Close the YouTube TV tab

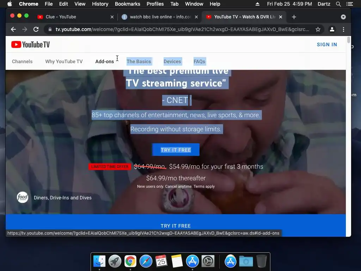[281, 17]
